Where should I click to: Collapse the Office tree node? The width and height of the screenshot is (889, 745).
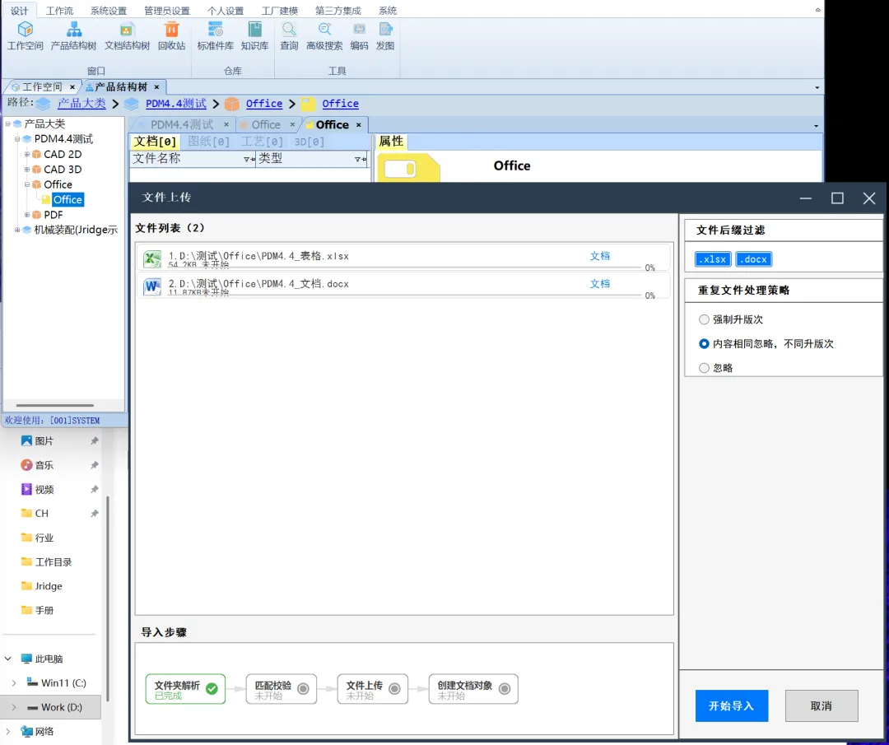[x=26, y=185]
